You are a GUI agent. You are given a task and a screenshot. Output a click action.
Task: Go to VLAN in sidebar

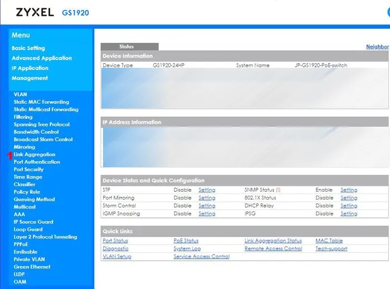point(20,94)
